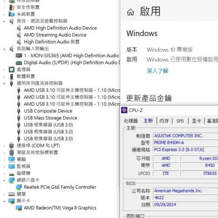Collapse the 顯示卡 category
The width and height of the screenshot is (218, 218).
pyautogui.click(x=4, y=201)
